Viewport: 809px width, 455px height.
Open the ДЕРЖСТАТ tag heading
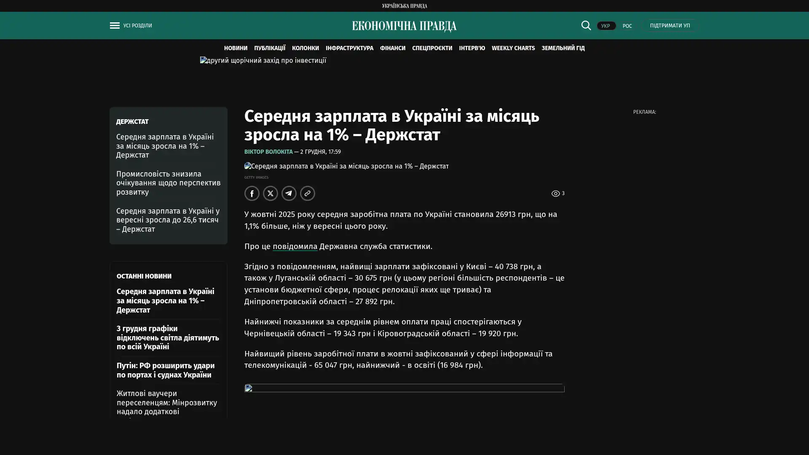pyautogui.click(x=132, y=122)
